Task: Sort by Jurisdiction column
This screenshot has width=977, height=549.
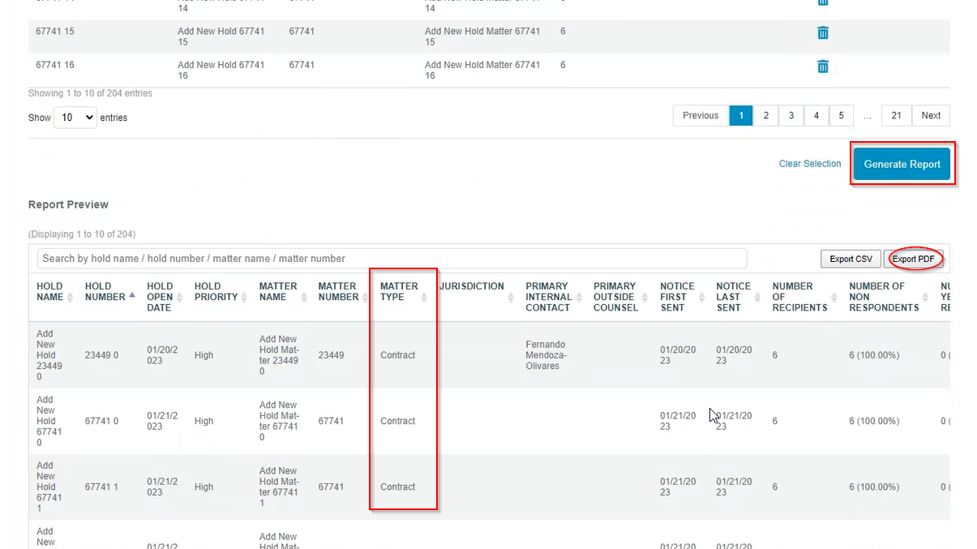Action: click(477, 292)
